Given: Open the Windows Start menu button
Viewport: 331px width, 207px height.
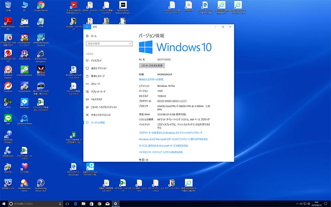Looking at the screenshot, I should 4,204.
